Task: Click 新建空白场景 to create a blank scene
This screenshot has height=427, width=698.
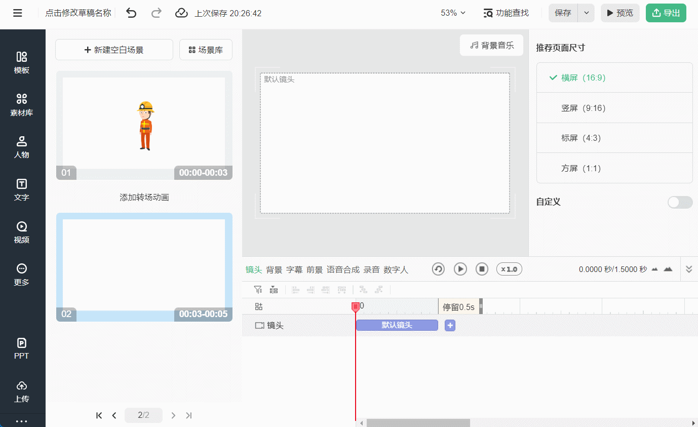Action: (114, 50)
